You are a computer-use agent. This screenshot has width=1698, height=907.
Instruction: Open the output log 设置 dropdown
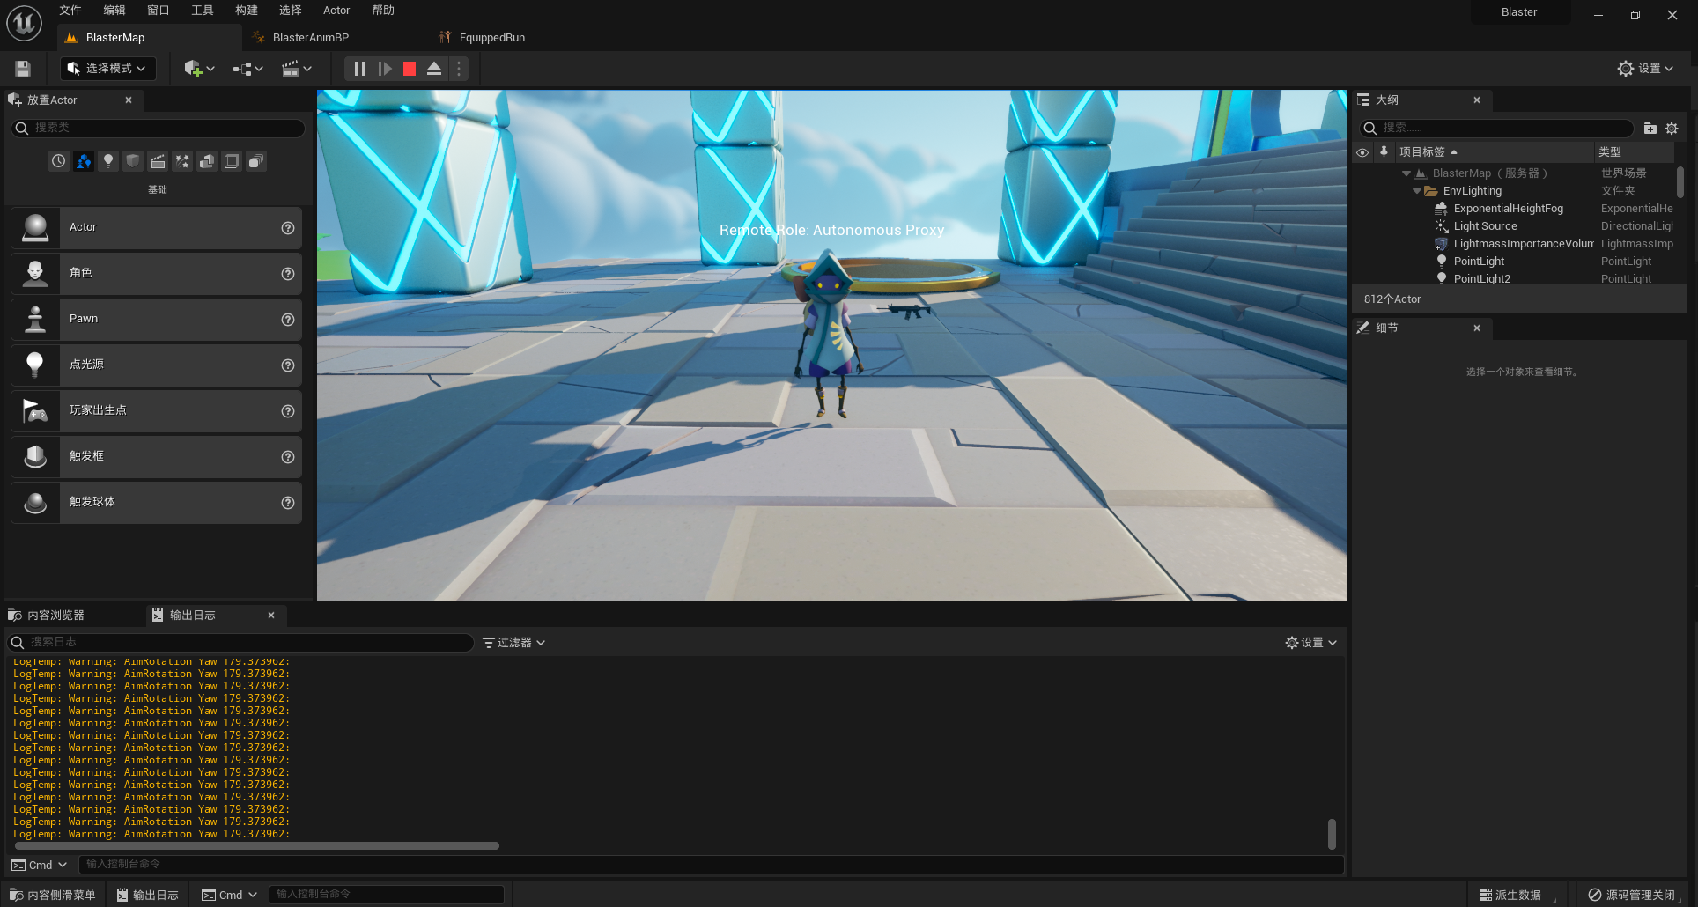(1311, 643)
